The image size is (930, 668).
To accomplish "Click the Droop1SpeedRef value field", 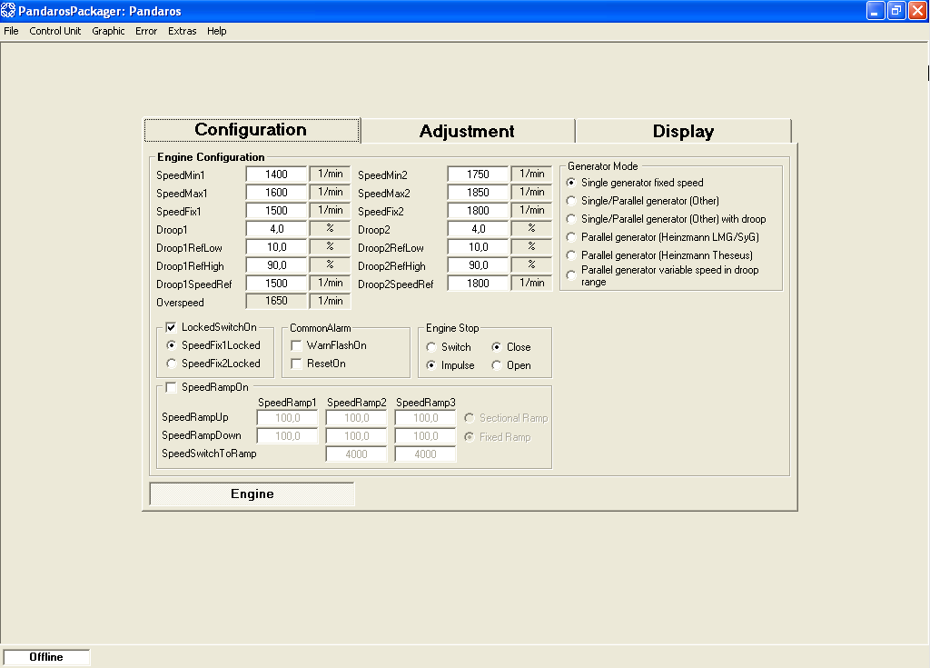I will [x=276, y=284].
